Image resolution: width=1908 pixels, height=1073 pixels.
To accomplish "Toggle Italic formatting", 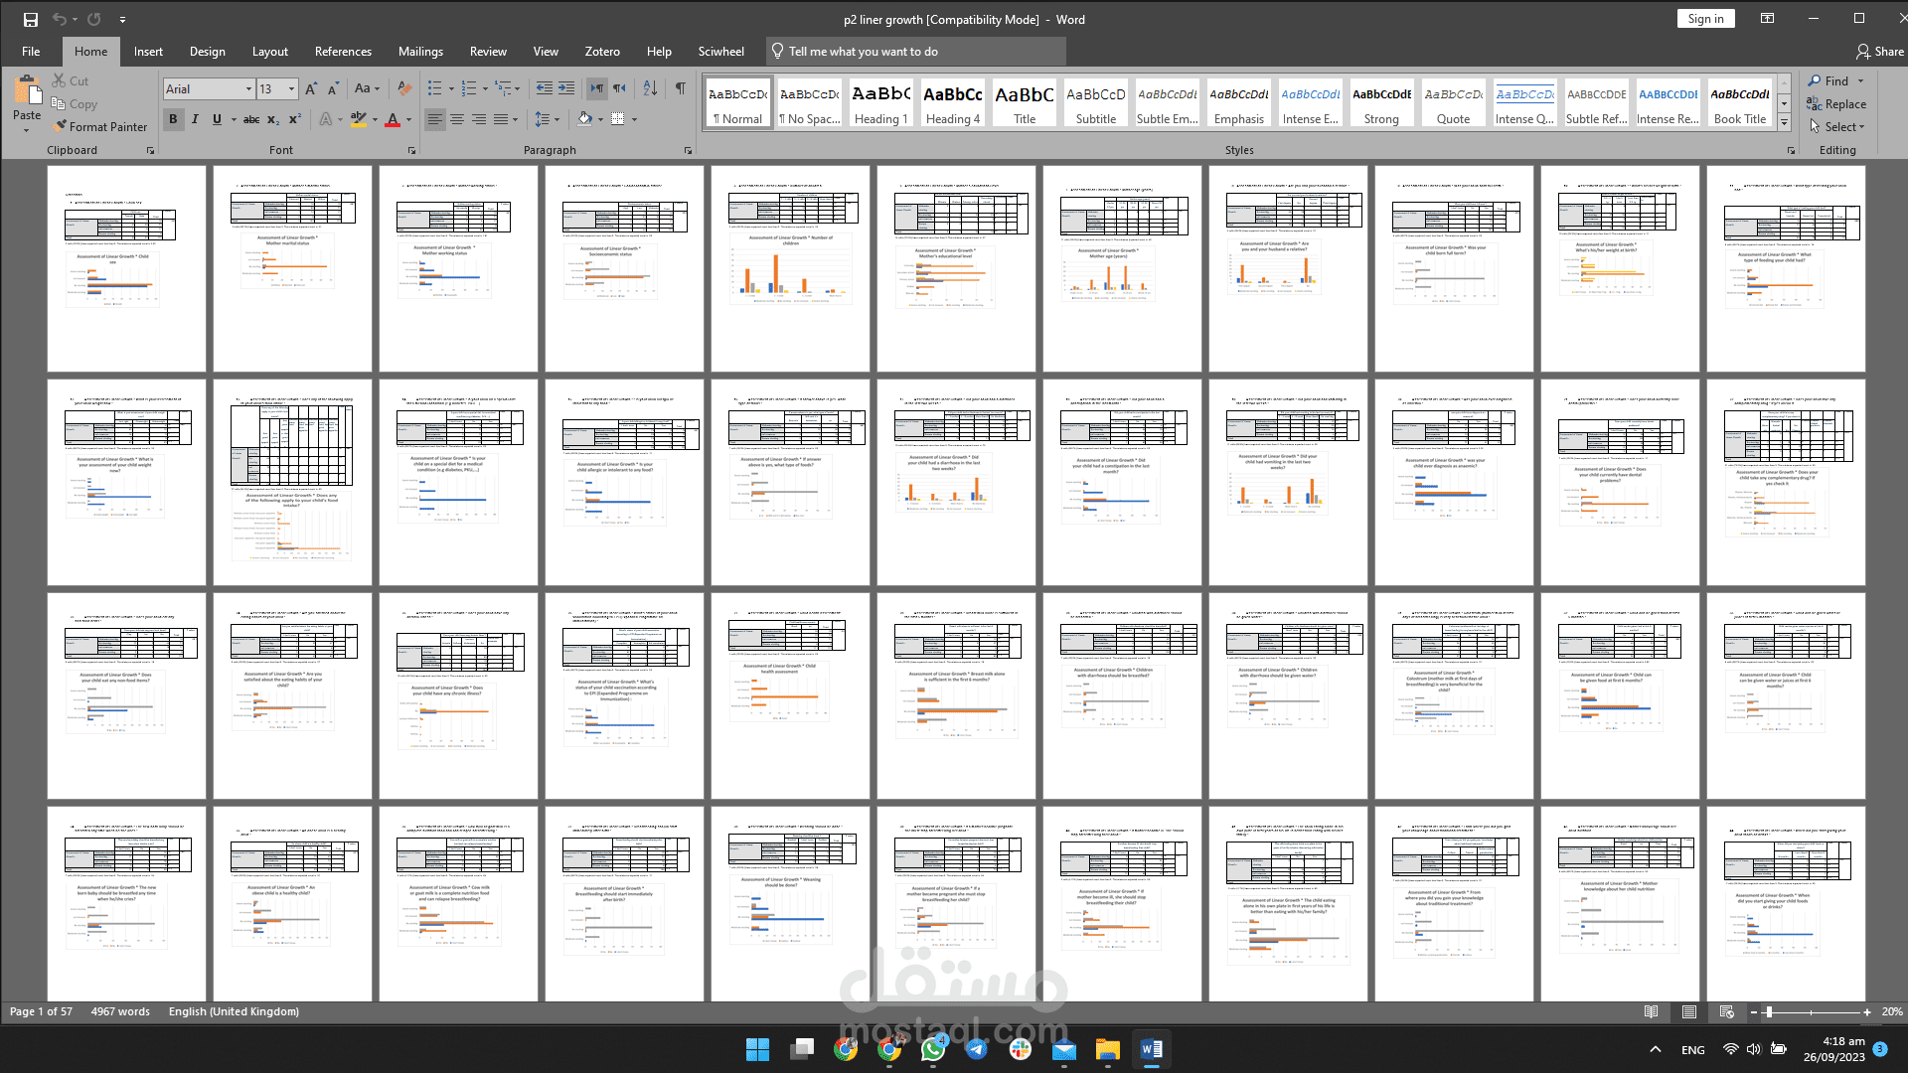I will (195, 119).
